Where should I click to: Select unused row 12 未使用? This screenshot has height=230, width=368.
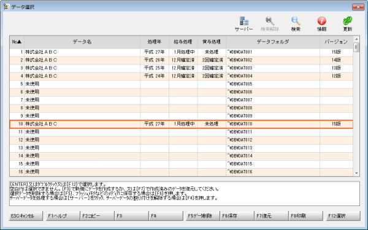[181, 140]
